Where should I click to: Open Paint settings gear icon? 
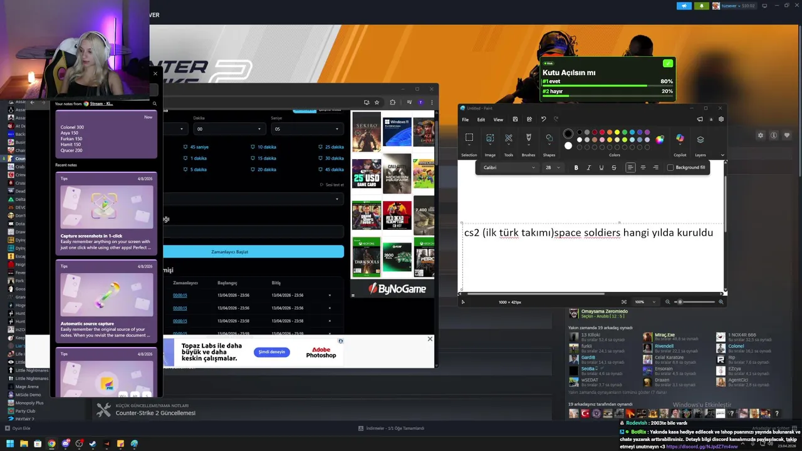click(721, 119)
